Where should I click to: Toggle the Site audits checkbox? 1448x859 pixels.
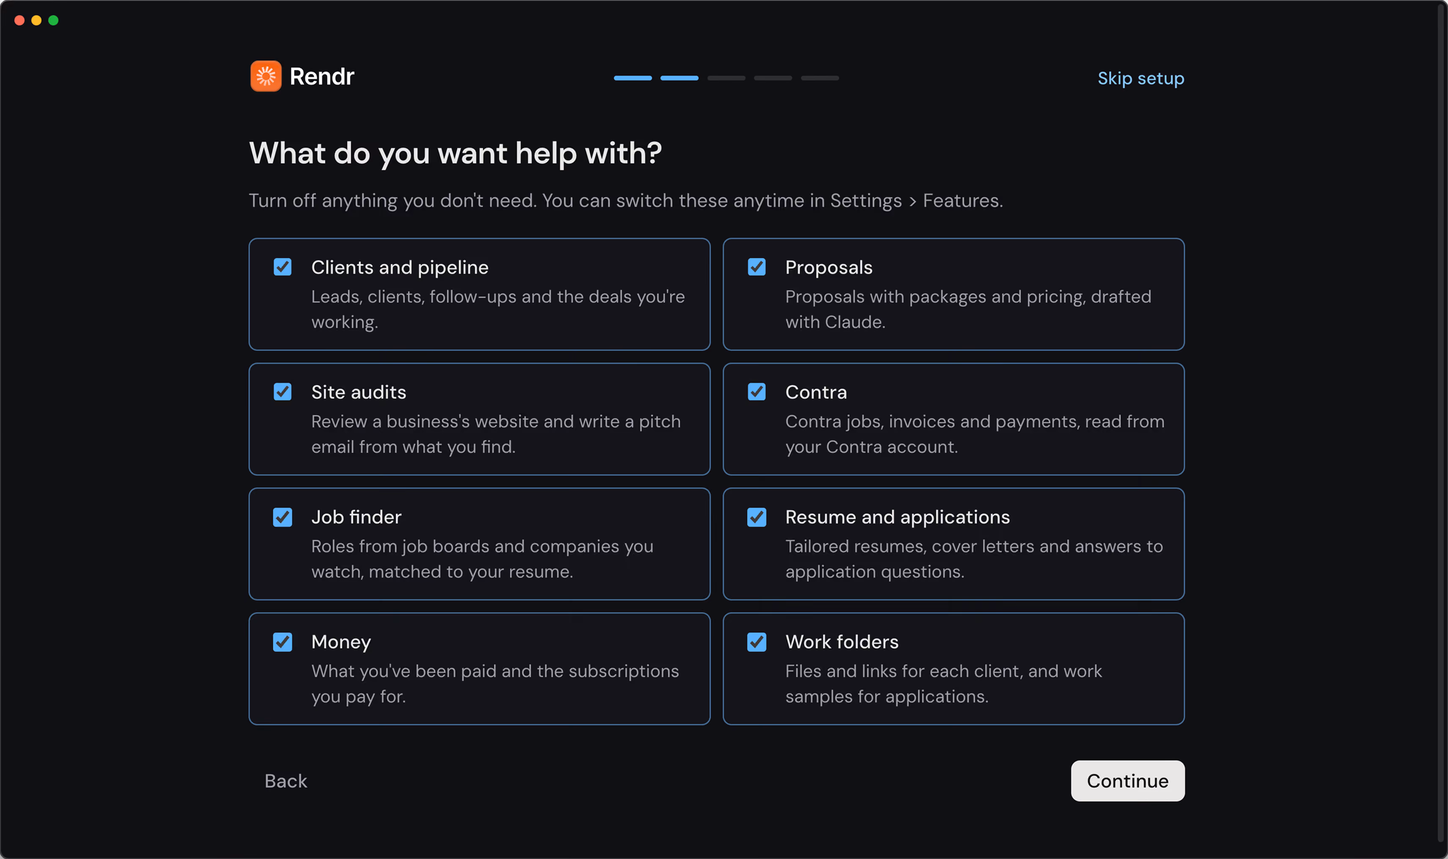[x=283, y=392]
